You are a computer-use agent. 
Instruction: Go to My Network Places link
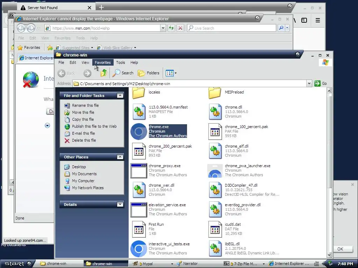pos(88,188)
